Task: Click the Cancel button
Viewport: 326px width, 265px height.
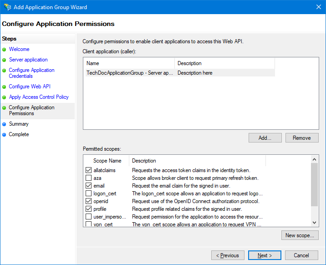Action: (301, 255)
